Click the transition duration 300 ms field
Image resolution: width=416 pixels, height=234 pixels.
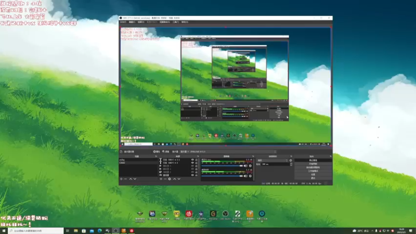(x=275, y=164)
